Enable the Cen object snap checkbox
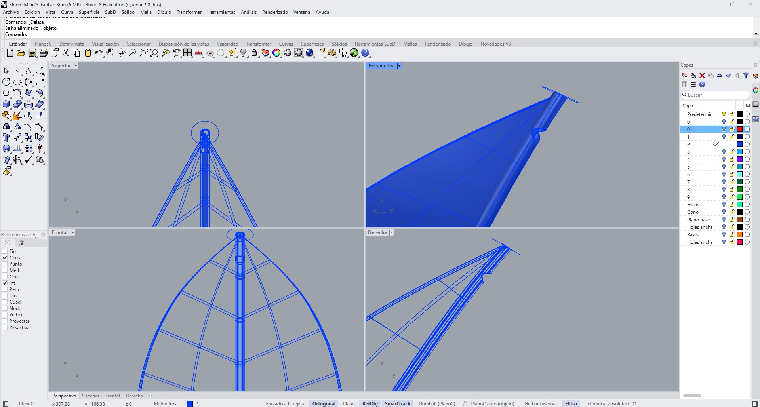 5,277
